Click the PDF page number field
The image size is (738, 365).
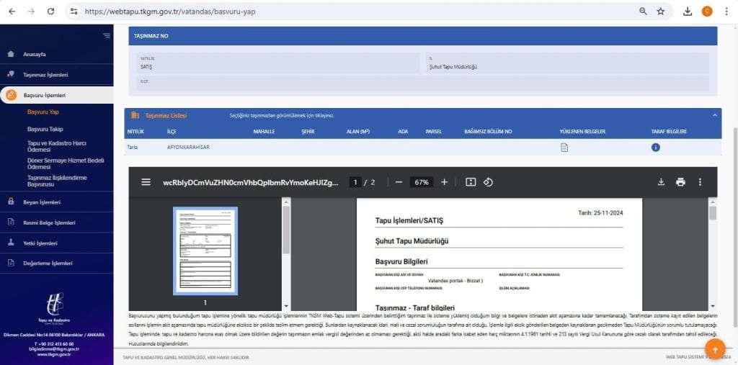pyautogui.click(x=355, y=182)
